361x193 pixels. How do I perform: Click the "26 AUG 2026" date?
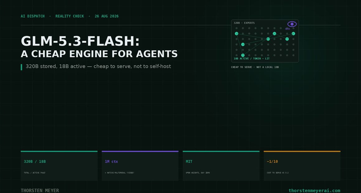click(107, 16)
